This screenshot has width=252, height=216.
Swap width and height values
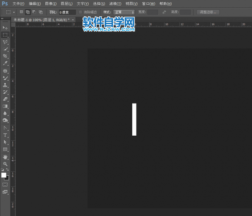pos(164,12)
